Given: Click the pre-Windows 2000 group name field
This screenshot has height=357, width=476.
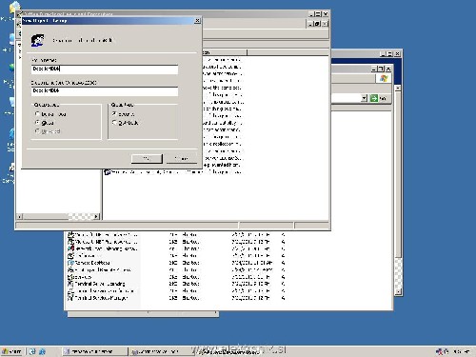Looking at the screenshot, I should point(105,91).
